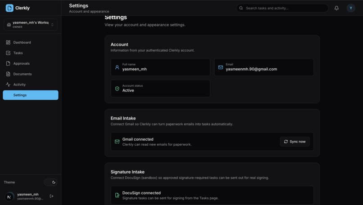The width and height of the screenshot is (363, 205).
Task: Click the Account section heading
Action: coord(119,45)
